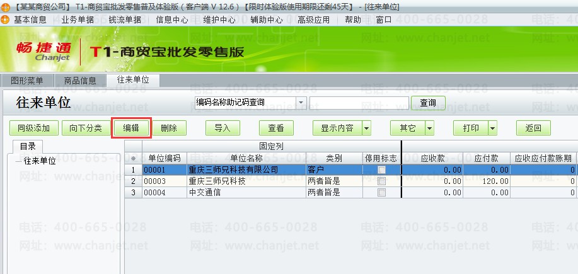Toggle 停用标志 checkbox for row 00003
The width and height of the screenshot is (578, 274).
[381, 181]
